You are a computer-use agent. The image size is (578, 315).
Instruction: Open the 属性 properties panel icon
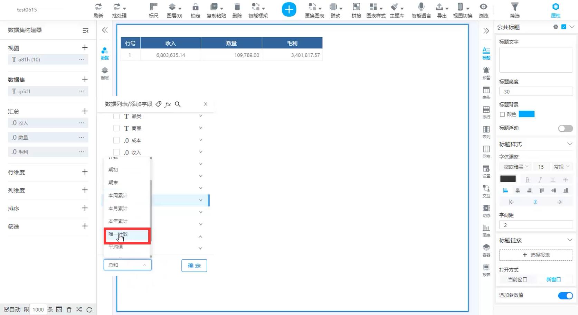tap(556, 7)
